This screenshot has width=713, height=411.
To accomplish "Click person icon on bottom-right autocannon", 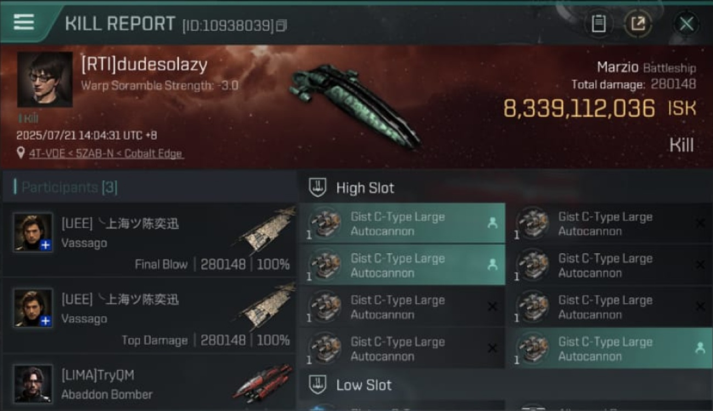I will click(x=700, y=348).
